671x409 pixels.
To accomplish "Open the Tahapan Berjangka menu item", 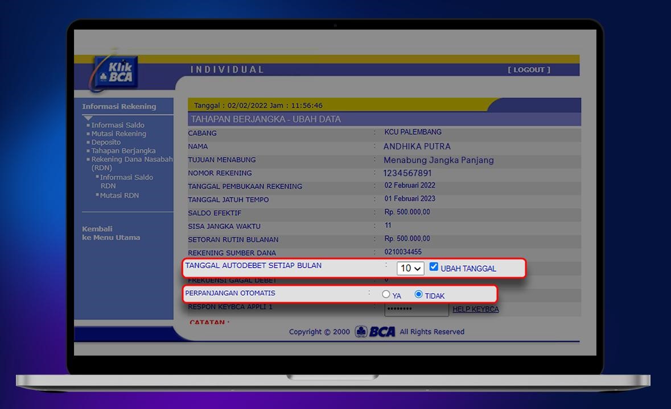I will pyautogui.click(x=123, y=151).
